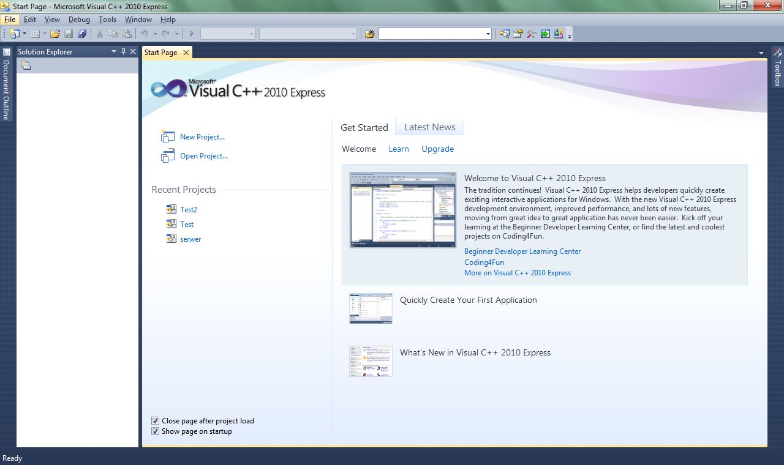
Task: Click the pin icon in Solution Explorer
Action: [x=123, y=52]
